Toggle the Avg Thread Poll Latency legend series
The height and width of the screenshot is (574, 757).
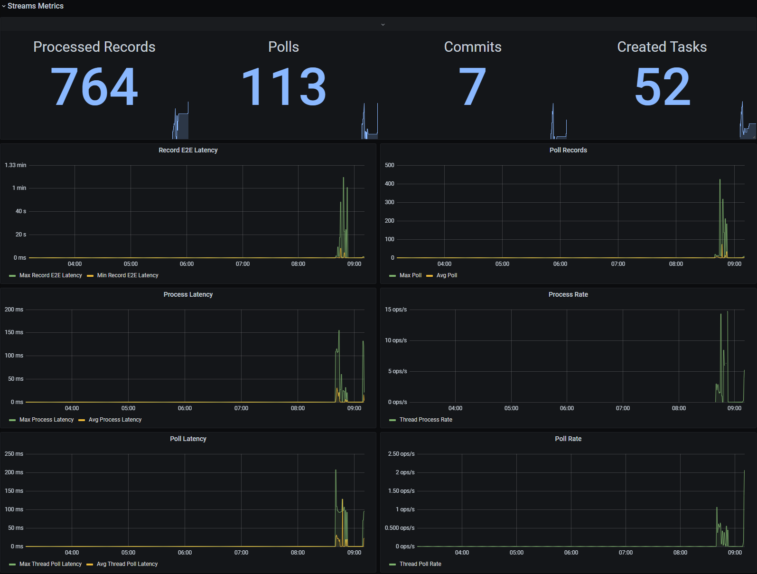(127, 564)
